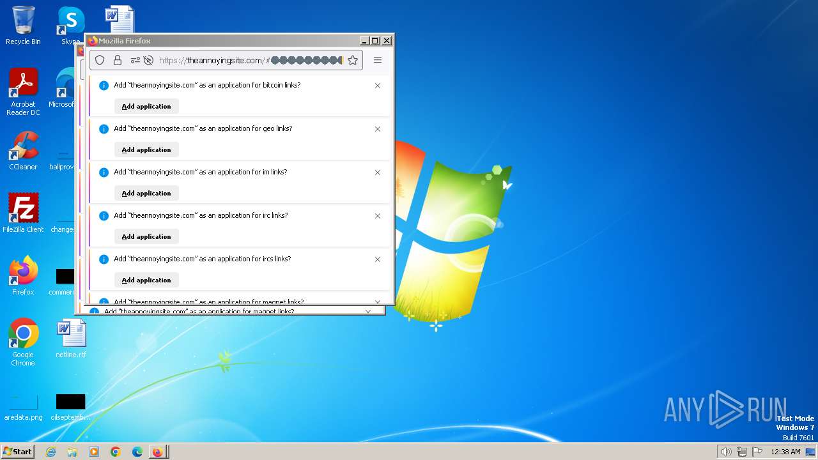Collapse magnet links notification in back window
This screenshot has width=818, height=460.
pos(368,311)
